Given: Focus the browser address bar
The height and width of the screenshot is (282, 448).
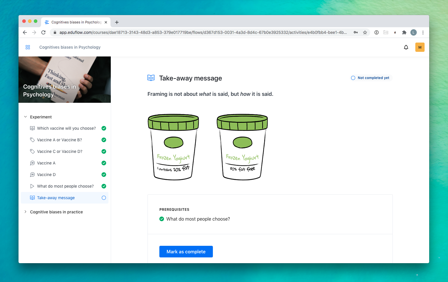Looking at the screenshot, I should pos(203,32).
